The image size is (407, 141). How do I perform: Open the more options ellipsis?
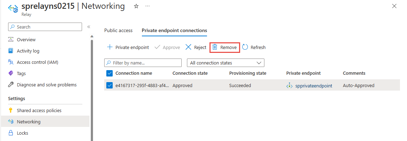[148, 6]
